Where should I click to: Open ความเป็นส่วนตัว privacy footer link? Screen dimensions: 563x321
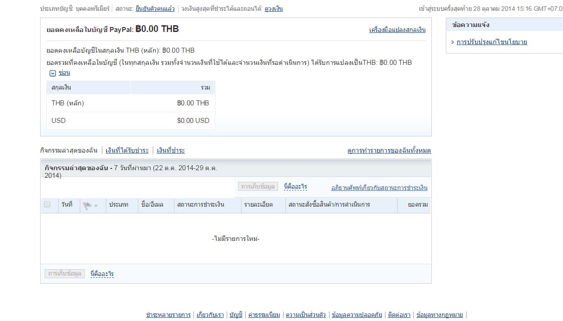click(306, 315)
